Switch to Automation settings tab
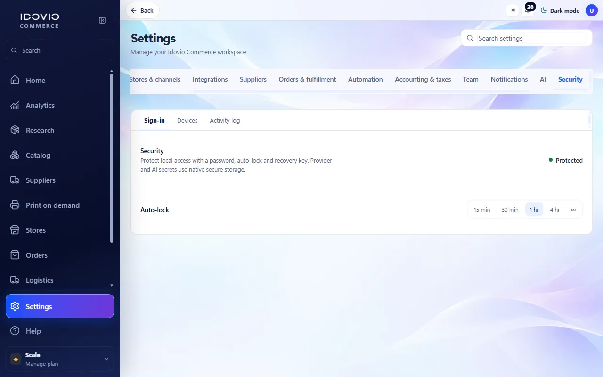Screen dimensions: 603x377 366,79
